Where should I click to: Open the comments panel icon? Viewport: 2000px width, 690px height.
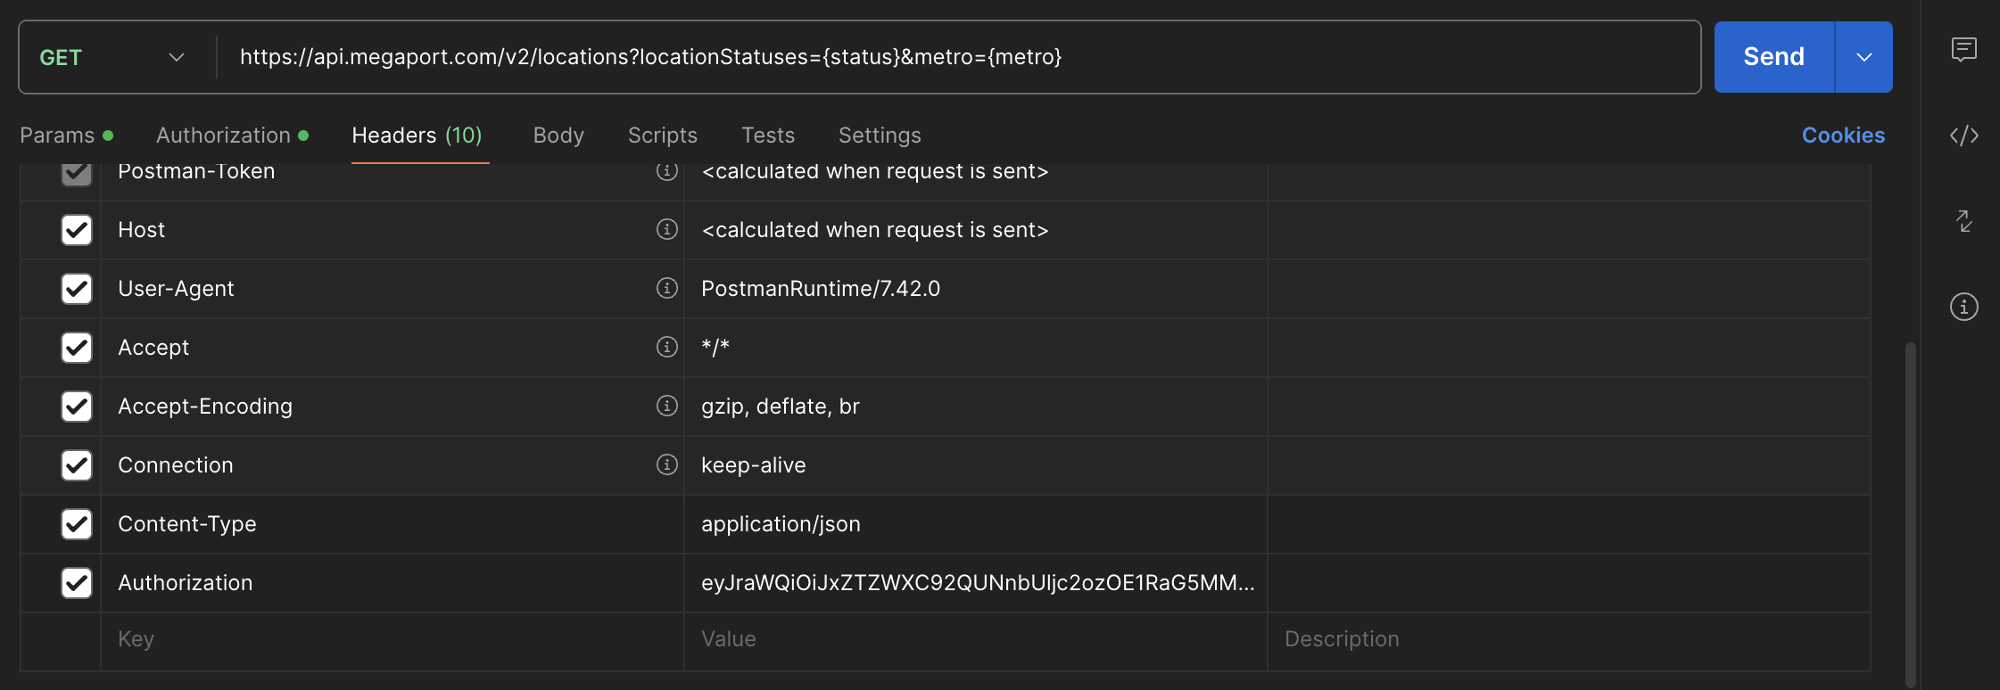tap(1963, 49)
